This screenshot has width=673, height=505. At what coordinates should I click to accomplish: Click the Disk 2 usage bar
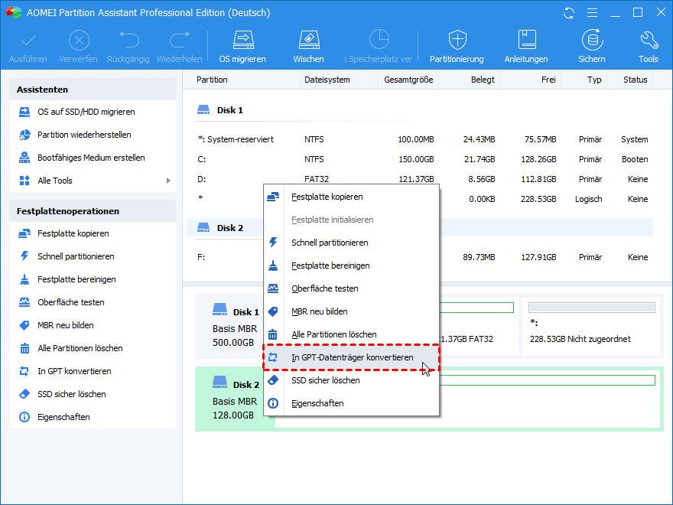pyautogui.click(x=547, y=380)
